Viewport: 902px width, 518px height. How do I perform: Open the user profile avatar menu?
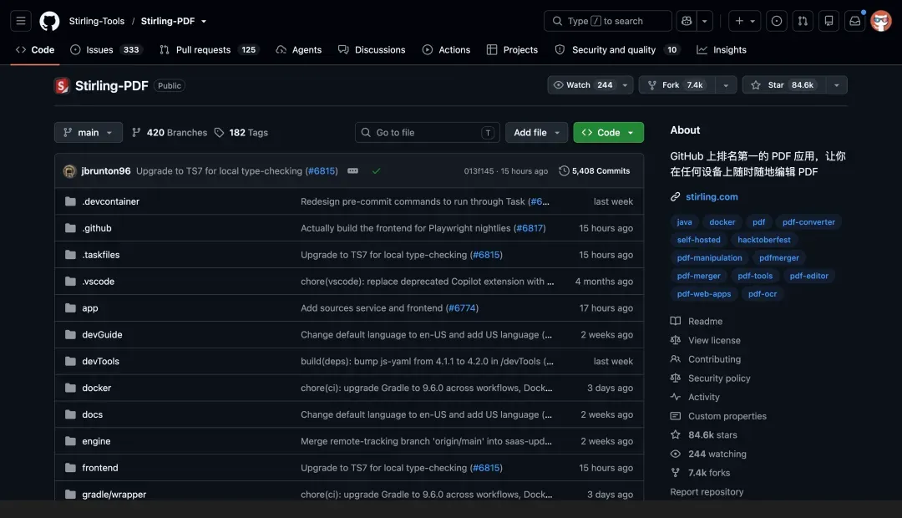coord(881,21)
